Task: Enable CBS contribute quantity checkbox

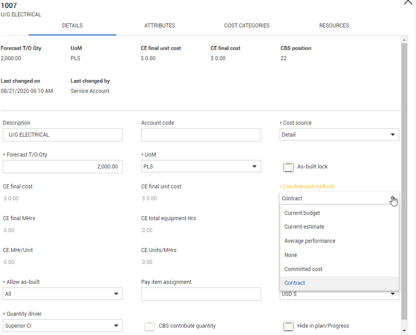Action: point(150,326)
